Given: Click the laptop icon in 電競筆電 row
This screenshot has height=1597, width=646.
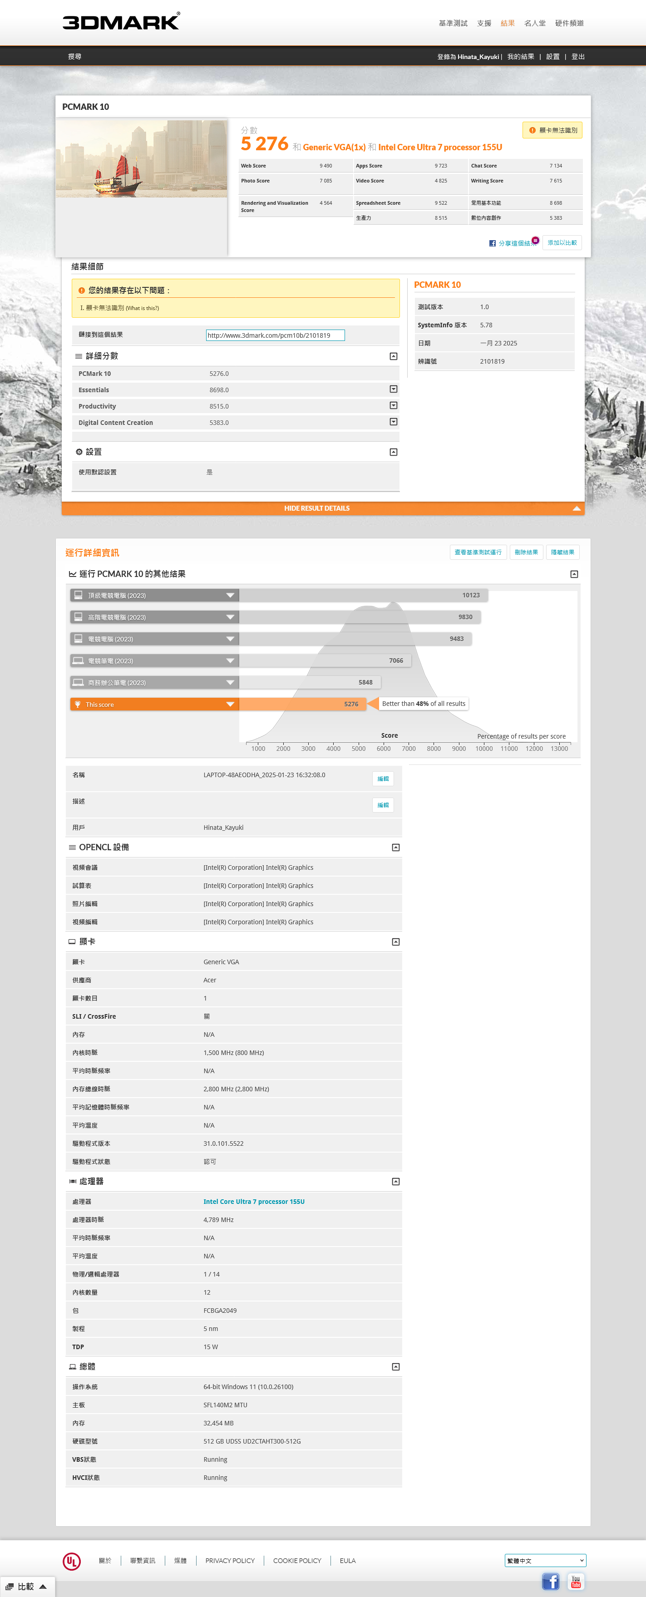Looking at the screenshot, I should click(78, 660).
